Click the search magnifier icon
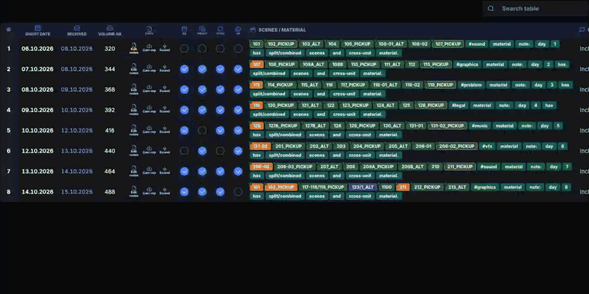The height and width of the screenshot is (294, 589). click(x=491, y=9)
